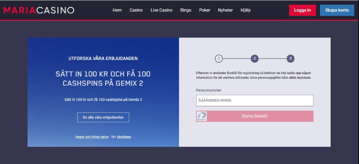359x164 pixels.
Task: Open the Hem menu item
Action: [117, 10]
